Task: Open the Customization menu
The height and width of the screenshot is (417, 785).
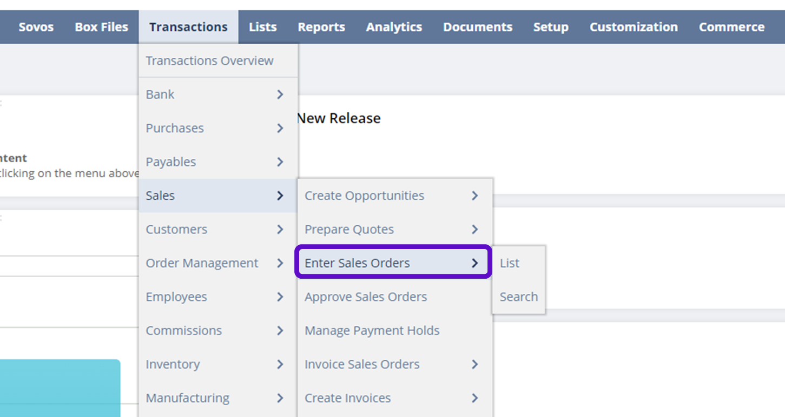Action: tap(634, 27)
